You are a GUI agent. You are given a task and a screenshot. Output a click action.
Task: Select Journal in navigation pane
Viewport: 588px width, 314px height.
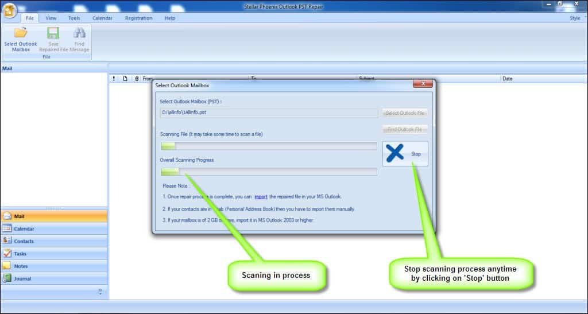point(54,278)
